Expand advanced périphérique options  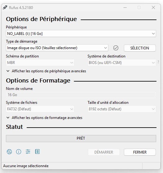point(46,71)
